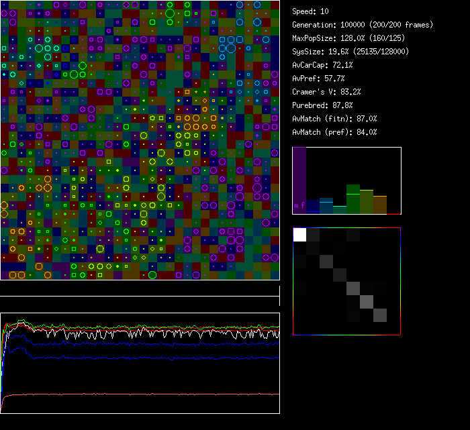Click the Speed: 10 readout
The width and height of the screenshot is (470, 430).
pyautogui.click(x=310, y=11)
